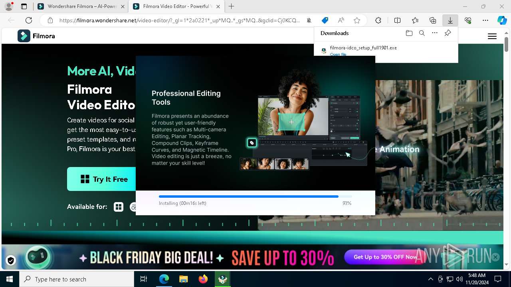The image size is (511, 287).
Task: Open the Filmora installer taskbar icon
Action: click(x=223, y=279)
